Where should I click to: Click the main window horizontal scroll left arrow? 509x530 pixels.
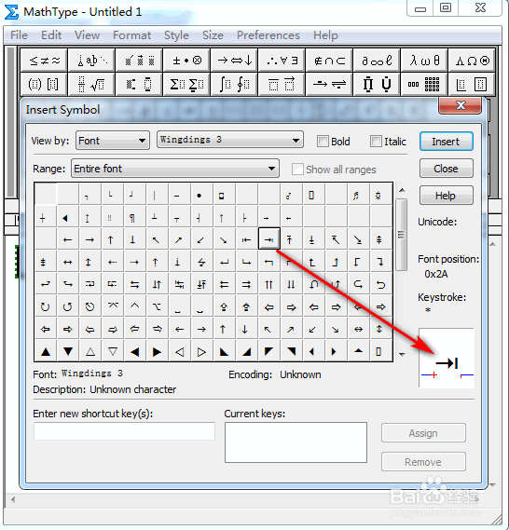[13, 499]
